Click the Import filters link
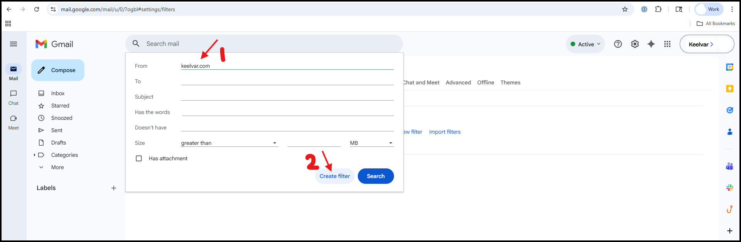 click(445, 132)
